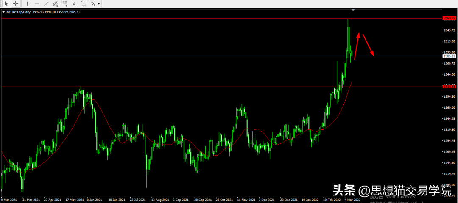This screenshot has height=203, width=458.
Task: Click the 1869.00 price scale value
Action: tap(450, 107)
